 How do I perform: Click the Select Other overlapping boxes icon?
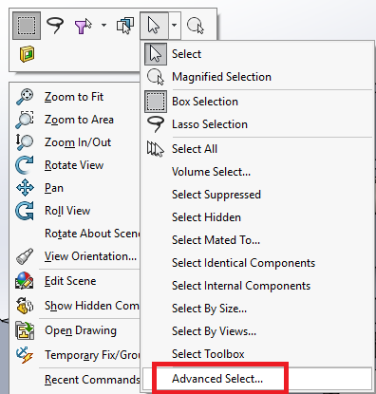pyautogui.click(x=125, y=26)
